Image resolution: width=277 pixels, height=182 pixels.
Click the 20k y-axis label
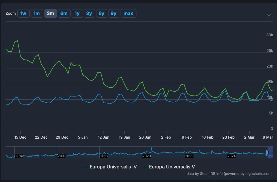[270, 66]
